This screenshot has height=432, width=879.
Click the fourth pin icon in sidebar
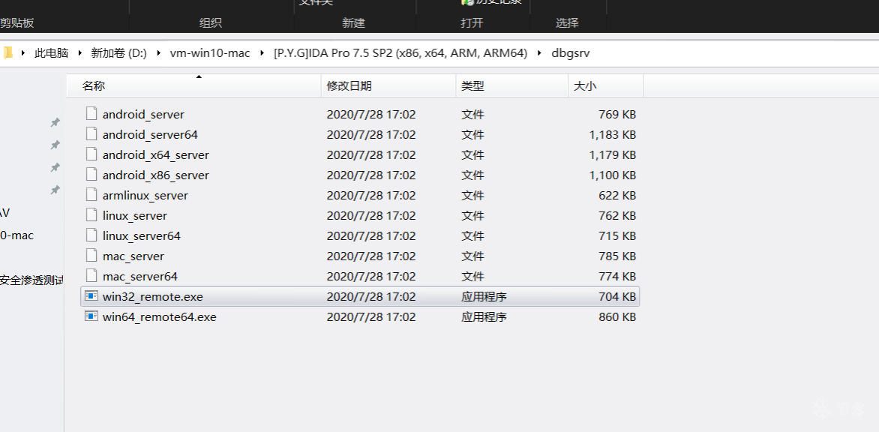(55, 190)
